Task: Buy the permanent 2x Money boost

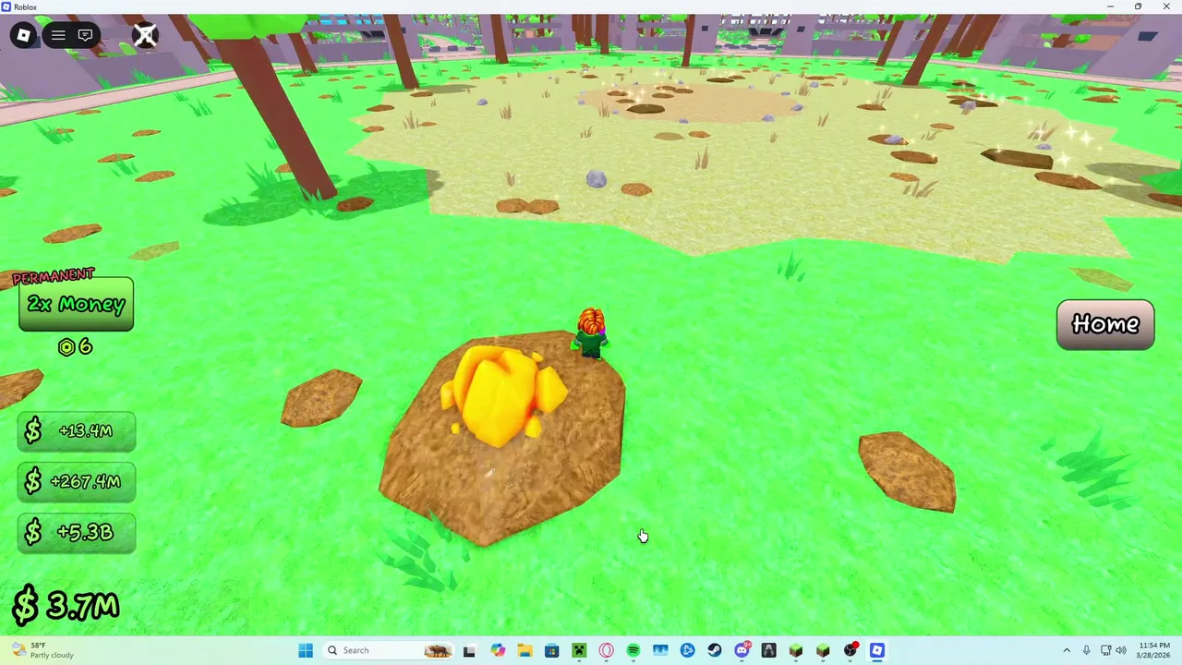Action: [76, 304]
